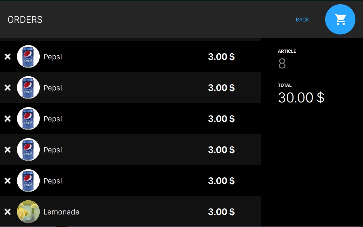Delete the fourth Pepsi from orders
This screenshot has height=227, width=363.
(x=8, y=150)
